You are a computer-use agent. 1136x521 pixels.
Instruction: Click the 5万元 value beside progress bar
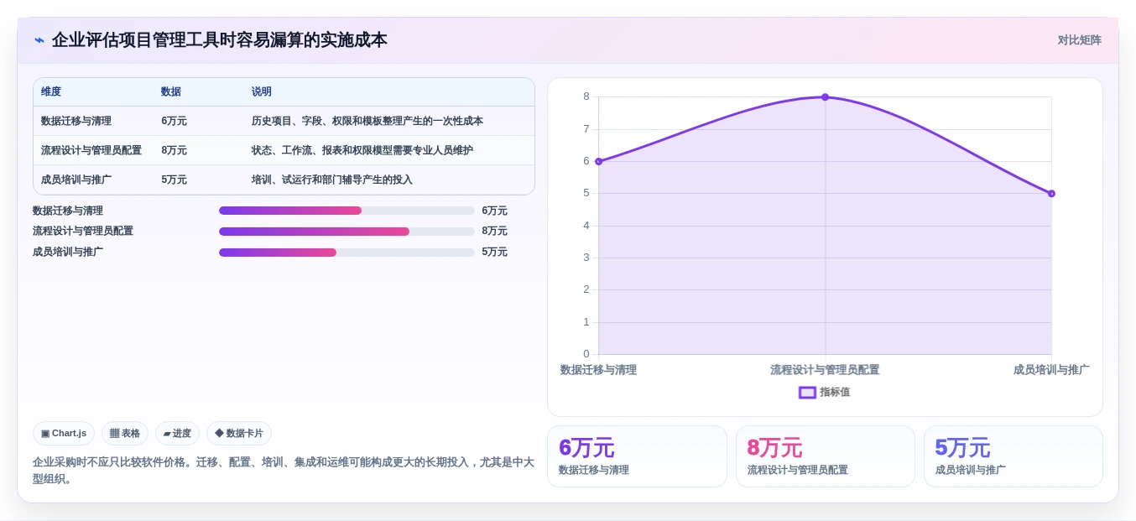[495, 252]
